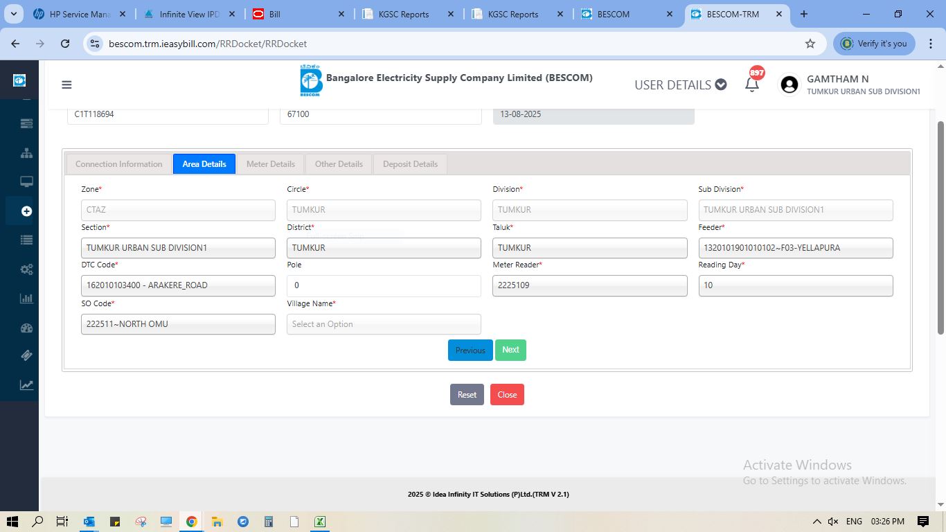Image resolution: width=946 pixels, height=532 pixels.
Task: Expand the DTC Code dropdown
Action: tap(178, 285)
